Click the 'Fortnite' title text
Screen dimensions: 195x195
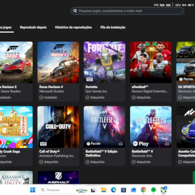[92, 87]
